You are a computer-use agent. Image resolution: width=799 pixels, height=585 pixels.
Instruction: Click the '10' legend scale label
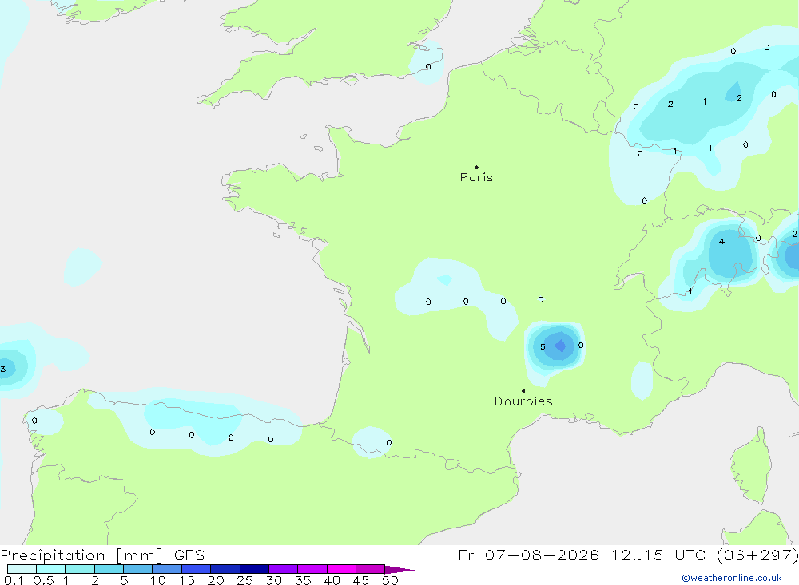click(x=158, y=580)
